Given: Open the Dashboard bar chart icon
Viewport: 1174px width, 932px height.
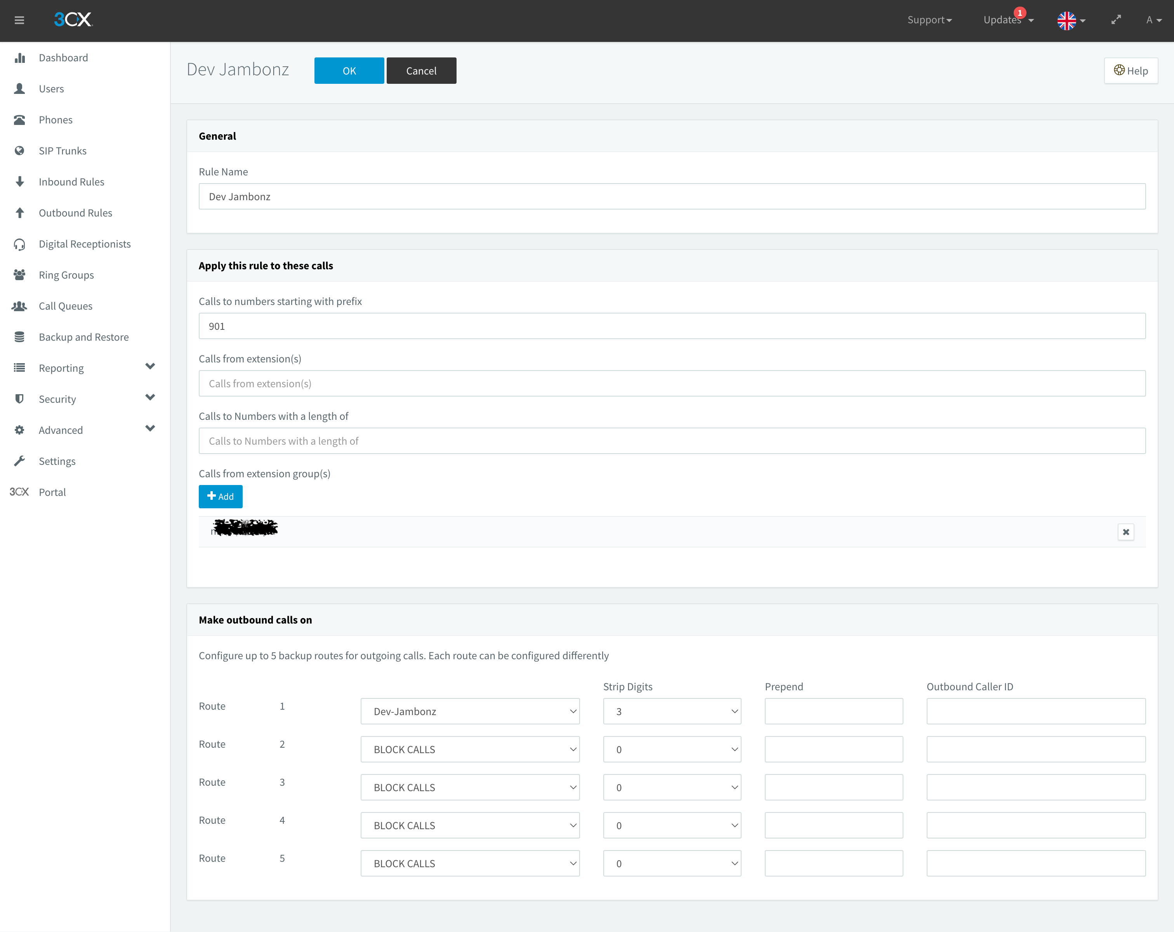Looking at the screenshot, I should pos(19,58).
